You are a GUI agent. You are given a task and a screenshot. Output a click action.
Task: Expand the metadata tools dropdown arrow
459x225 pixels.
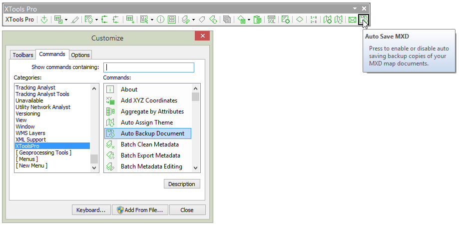(x=193, y=20)
